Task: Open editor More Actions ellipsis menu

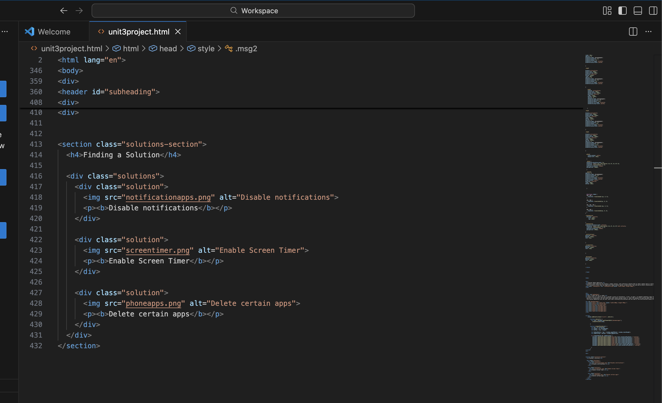Action: (x=648, y=32)
